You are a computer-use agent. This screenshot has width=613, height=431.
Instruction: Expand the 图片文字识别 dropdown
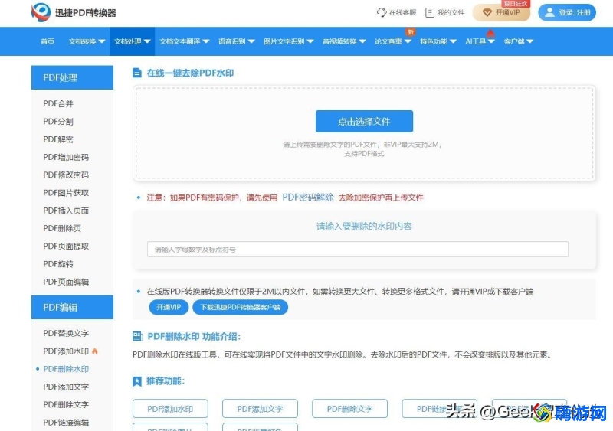tap(289, 41)
